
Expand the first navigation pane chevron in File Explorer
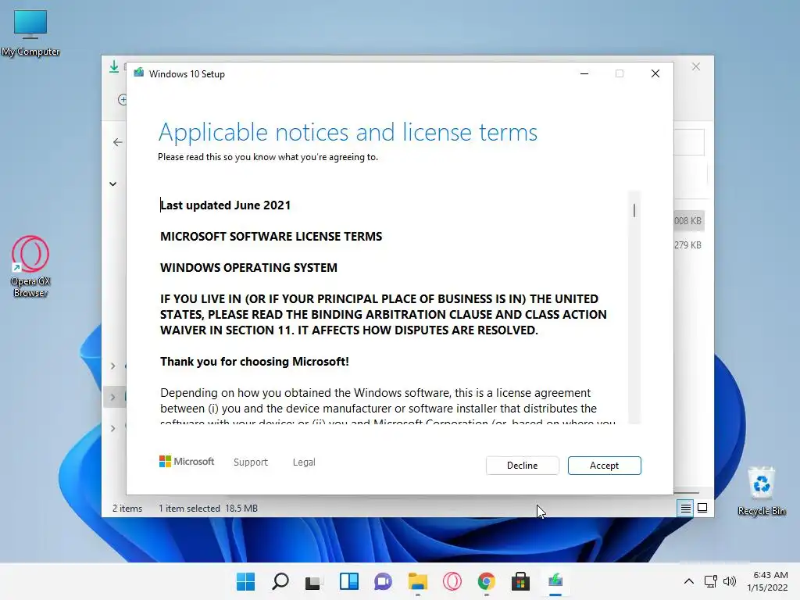click(112, 366)
